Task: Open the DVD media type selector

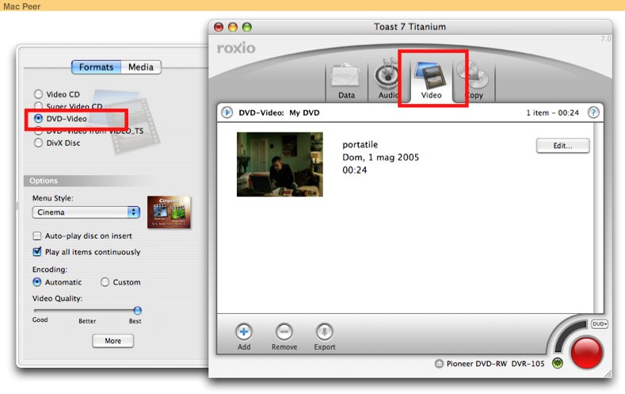Action: tap(599, 323)
